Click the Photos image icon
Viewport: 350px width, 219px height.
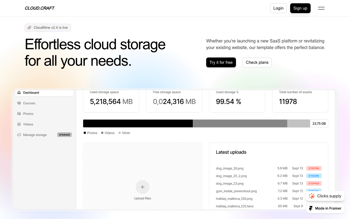point(19,114)
